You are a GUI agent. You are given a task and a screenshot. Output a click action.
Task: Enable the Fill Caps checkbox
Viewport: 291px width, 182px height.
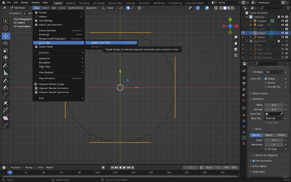pos(266,149)
